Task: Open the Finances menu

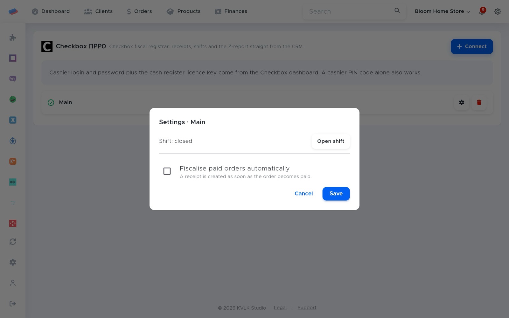Action: 231,11
